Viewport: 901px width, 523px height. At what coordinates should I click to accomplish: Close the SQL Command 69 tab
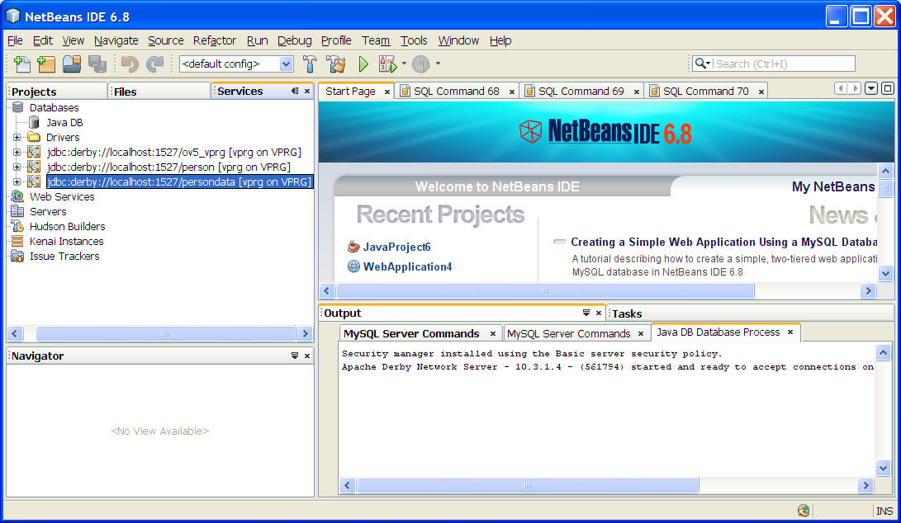(x=637, y=92)
